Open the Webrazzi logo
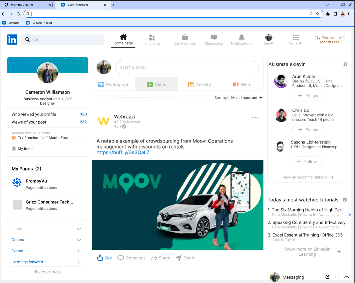The width and height of the screenshot is (355, 283). (103, 121)
